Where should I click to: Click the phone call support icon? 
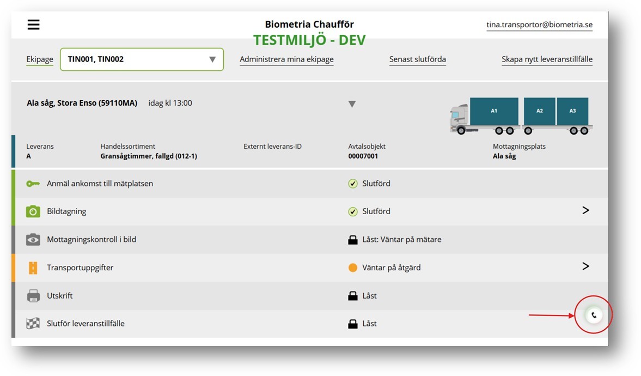(594, 315)
